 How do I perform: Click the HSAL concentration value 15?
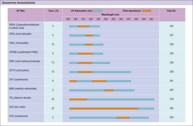[53, 44]
